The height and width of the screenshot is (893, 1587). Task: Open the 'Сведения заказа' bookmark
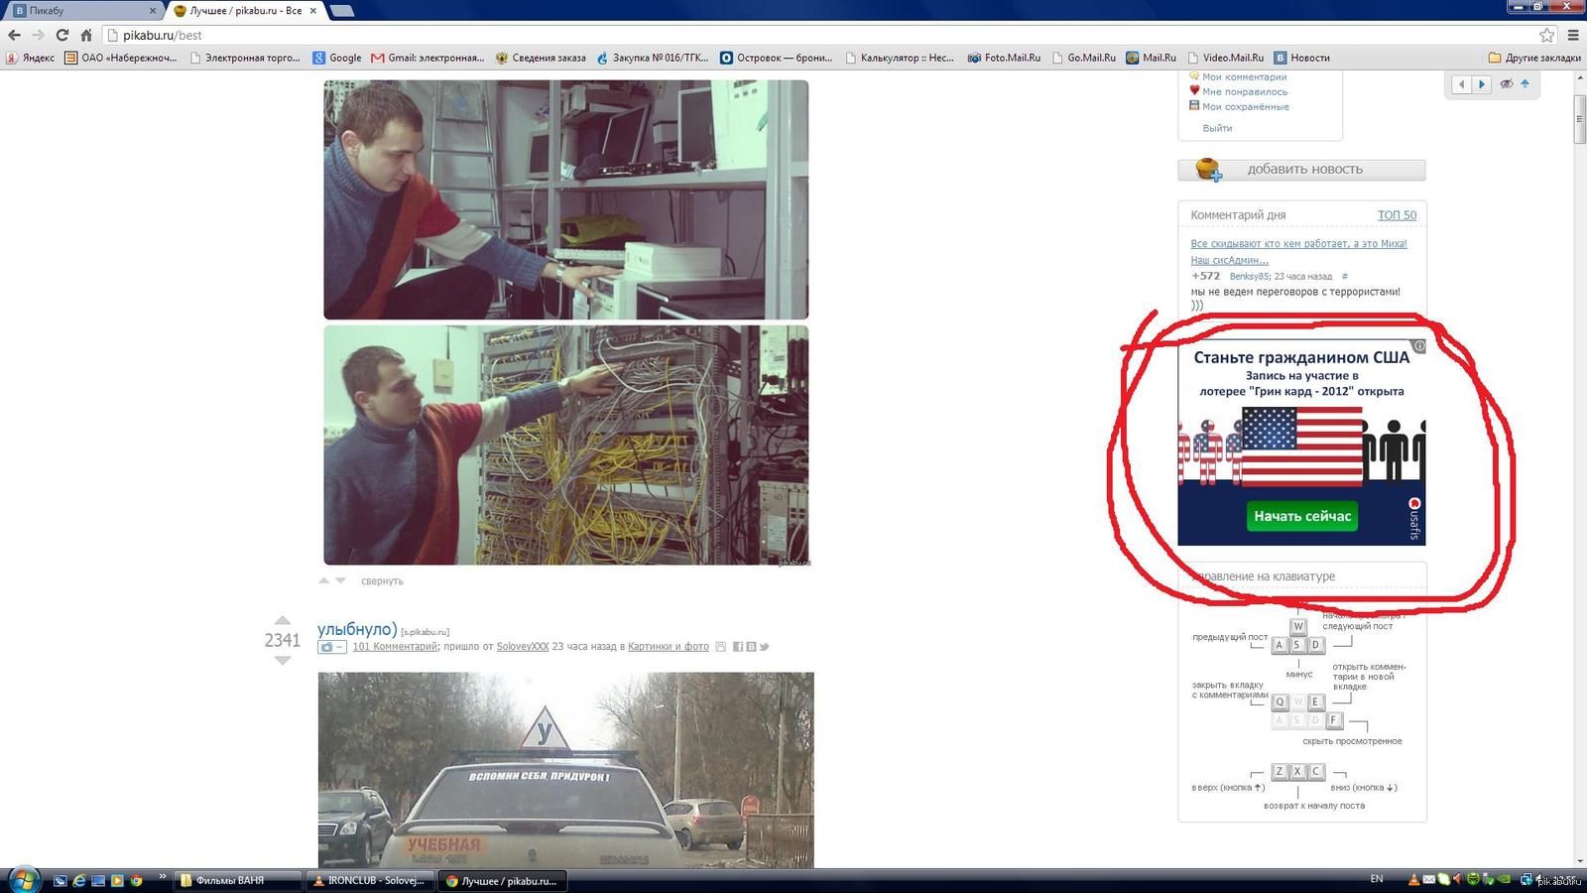[541, 58]
